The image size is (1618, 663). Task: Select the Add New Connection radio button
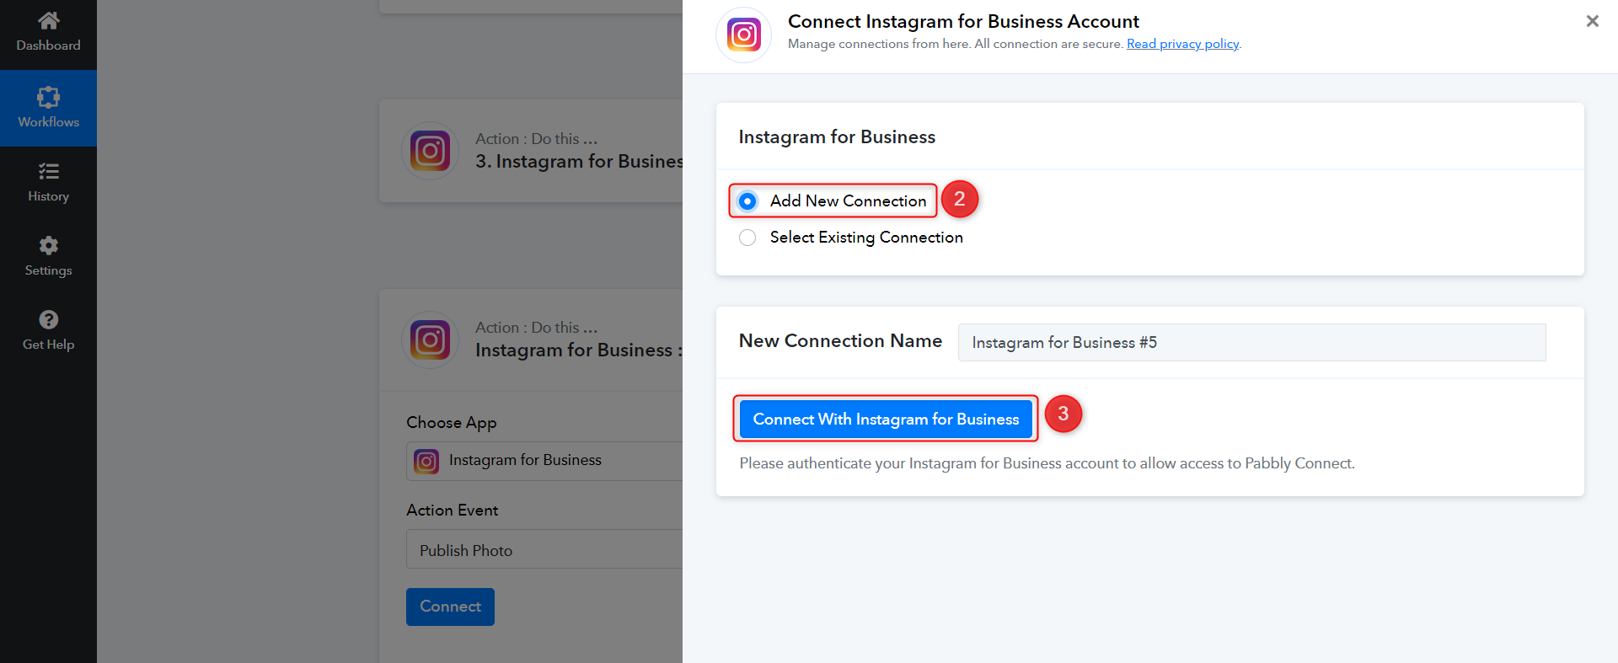click(747, 201)
